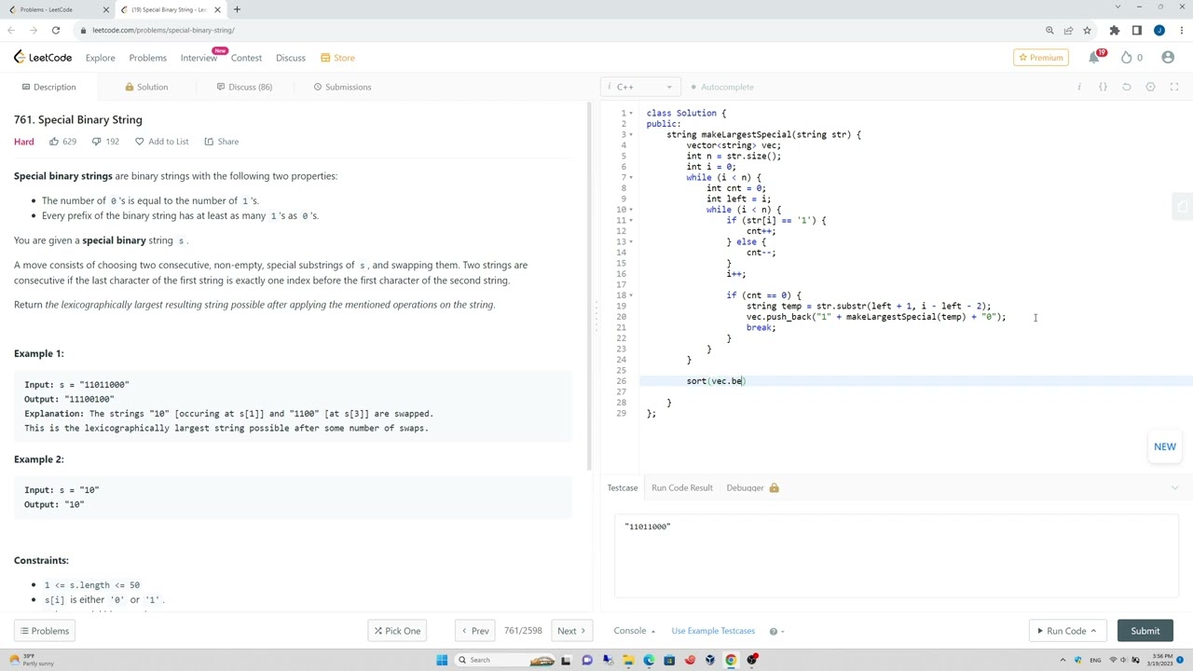Open the notifications bell with 19 badge

pyautogui.click(x=1095, y=58)
